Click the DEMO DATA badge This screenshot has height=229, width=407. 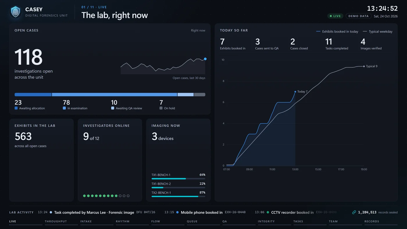tap(358, 16)
